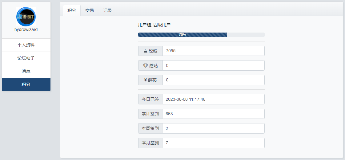Click the flask icon beside 经验
The width and height of the screenshot is (345, 160).
145,51
